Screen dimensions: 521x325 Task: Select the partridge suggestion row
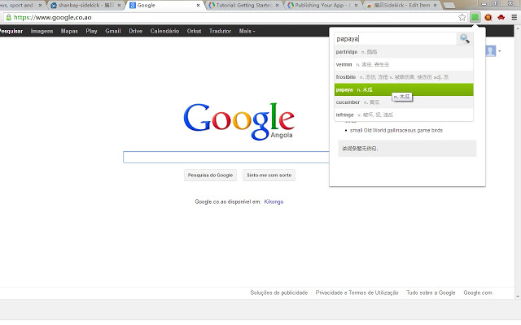point(404,52)
